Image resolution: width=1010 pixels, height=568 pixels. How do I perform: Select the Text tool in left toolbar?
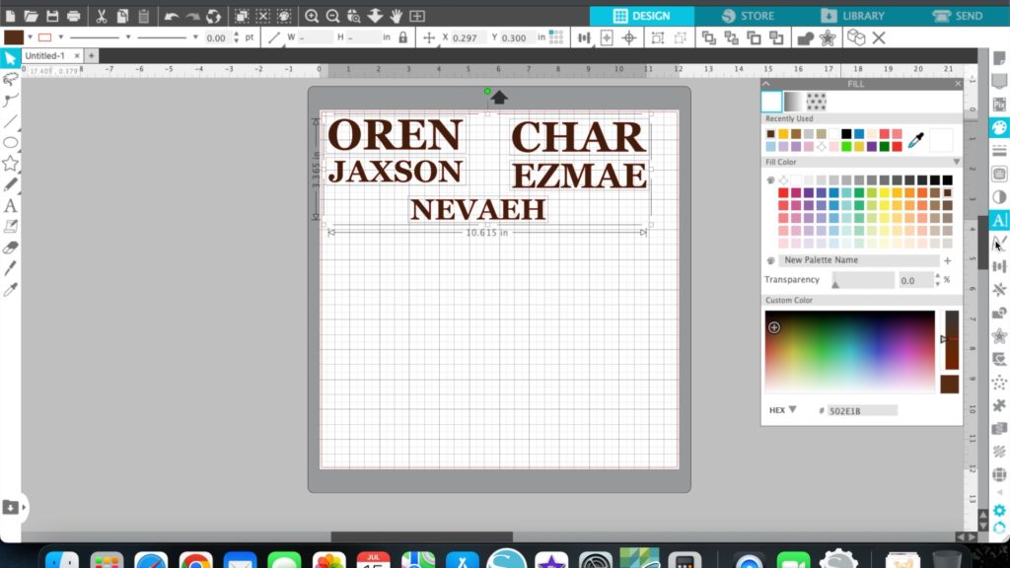coord(11,205)
